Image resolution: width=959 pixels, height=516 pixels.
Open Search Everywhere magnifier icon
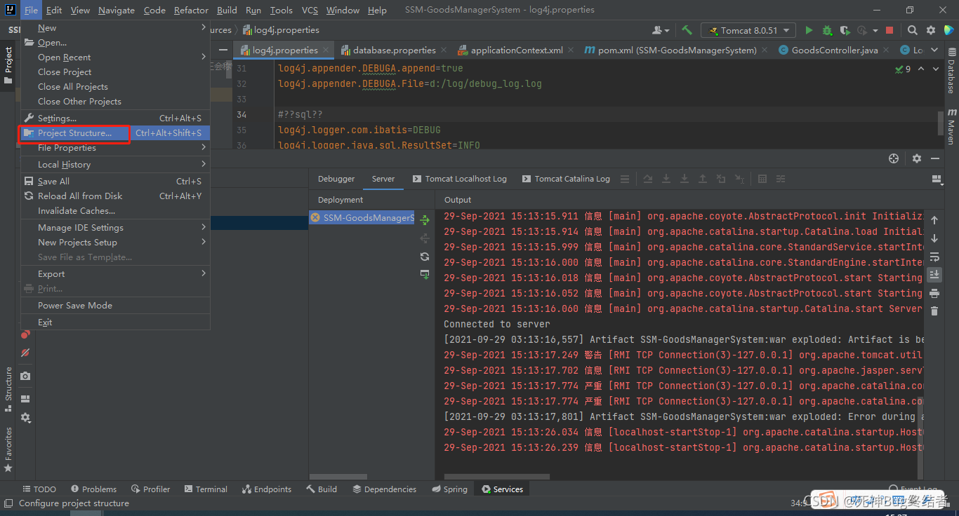coord(912,30)
